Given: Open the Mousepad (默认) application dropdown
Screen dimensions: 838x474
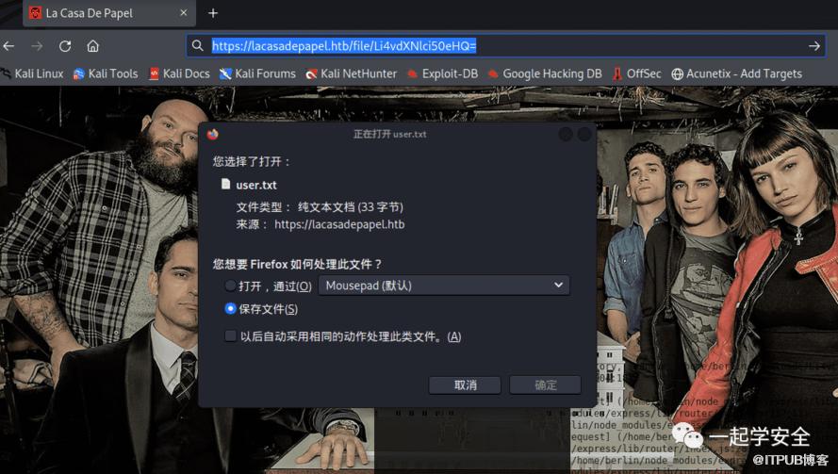Looking at the screenshot, I should click(444, 286).
